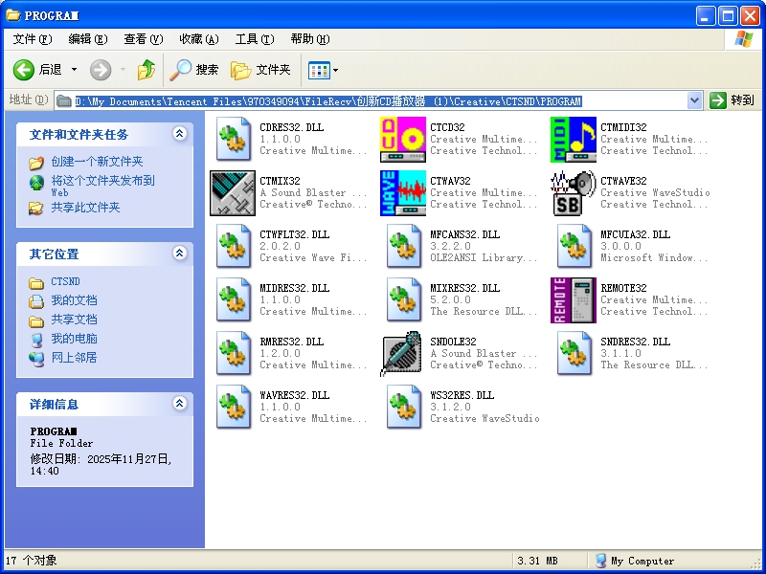
Task: Open the 工具(T) menu
Action: point(254,39)
